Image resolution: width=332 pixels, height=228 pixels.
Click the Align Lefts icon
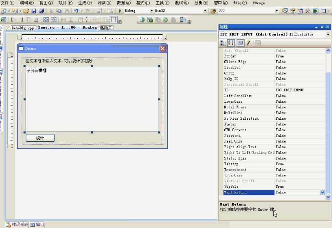coord(13,20)
